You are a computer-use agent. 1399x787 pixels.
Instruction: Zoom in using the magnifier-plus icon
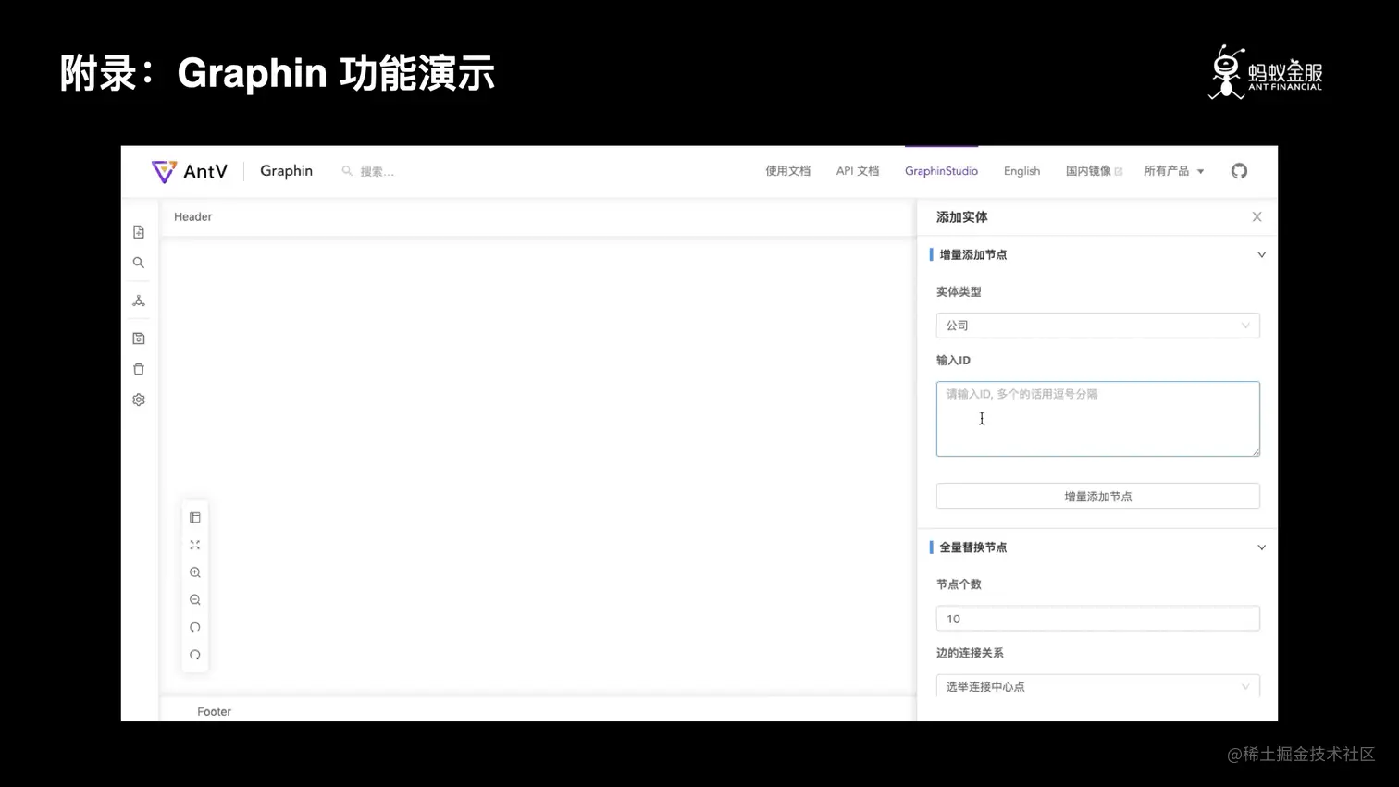[194, 572]
